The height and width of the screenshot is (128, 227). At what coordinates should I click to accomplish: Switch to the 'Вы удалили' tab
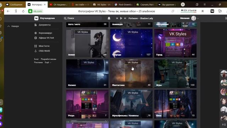[167, 5]
